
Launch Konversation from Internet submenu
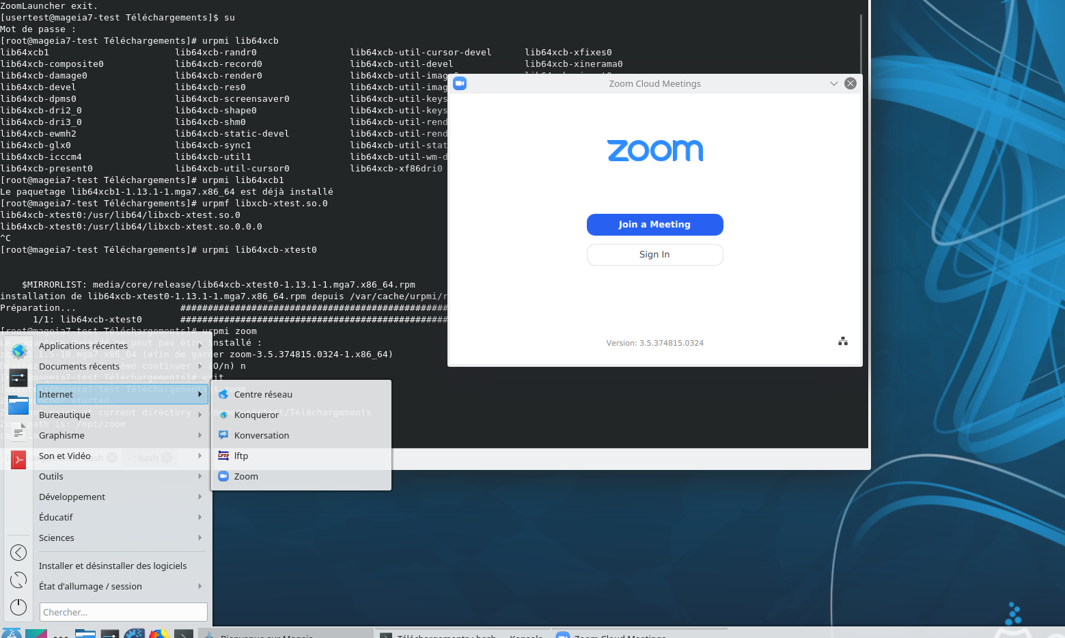[x=301, y=435]
